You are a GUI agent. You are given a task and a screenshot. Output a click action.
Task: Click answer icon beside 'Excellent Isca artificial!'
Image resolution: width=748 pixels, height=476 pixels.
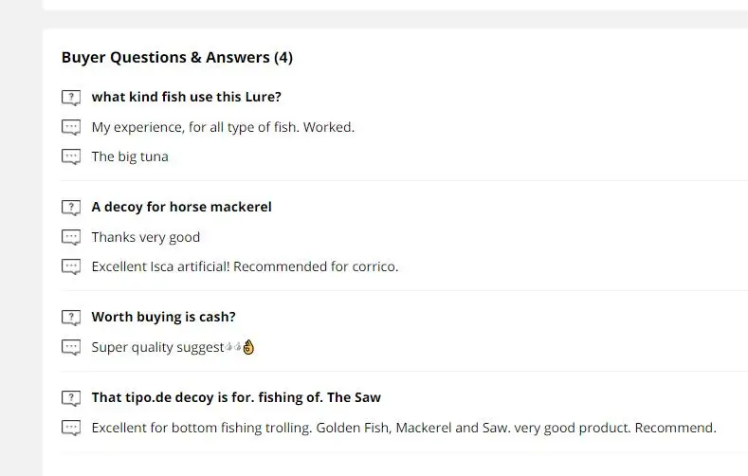[71, 266]
